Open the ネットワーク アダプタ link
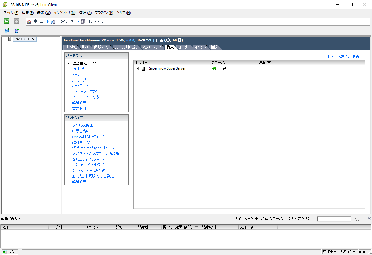The width and height of the screenshot is (372, 255). pyautogui.click(x=86, y=97)
